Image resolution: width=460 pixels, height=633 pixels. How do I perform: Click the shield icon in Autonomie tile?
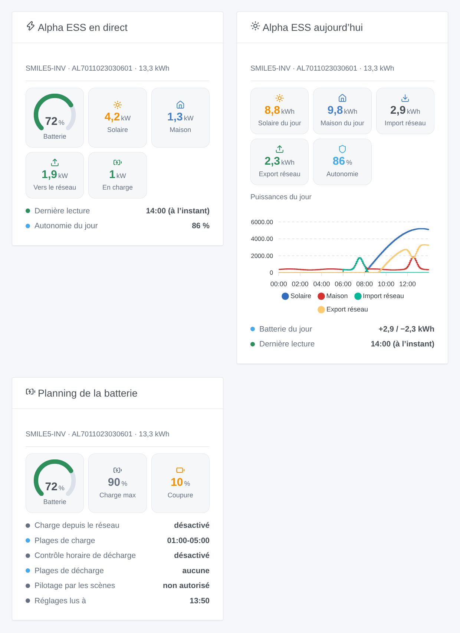coord(342,149)
